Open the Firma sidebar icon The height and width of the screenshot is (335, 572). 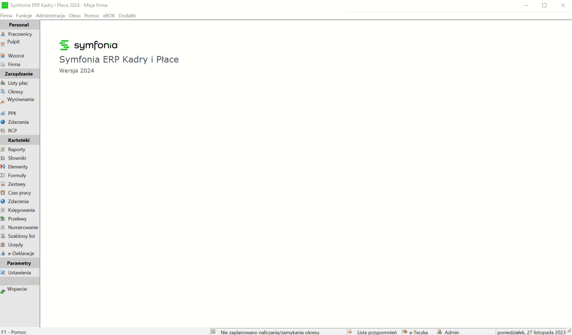click(x=3, y=64)
